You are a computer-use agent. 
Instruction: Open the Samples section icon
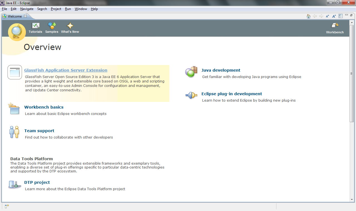coord(51,26)
